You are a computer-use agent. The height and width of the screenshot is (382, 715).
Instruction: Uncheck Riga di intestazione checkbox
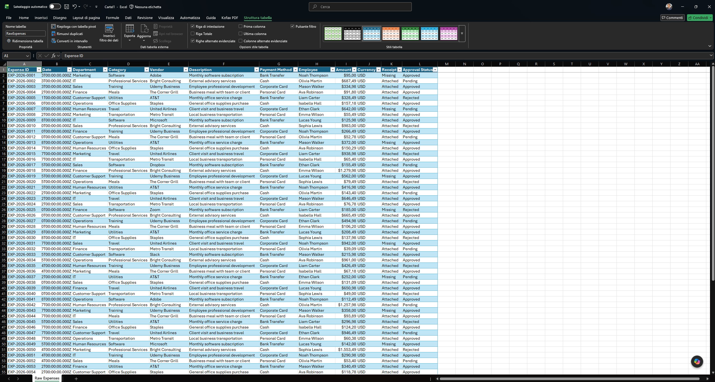point(192,26)
